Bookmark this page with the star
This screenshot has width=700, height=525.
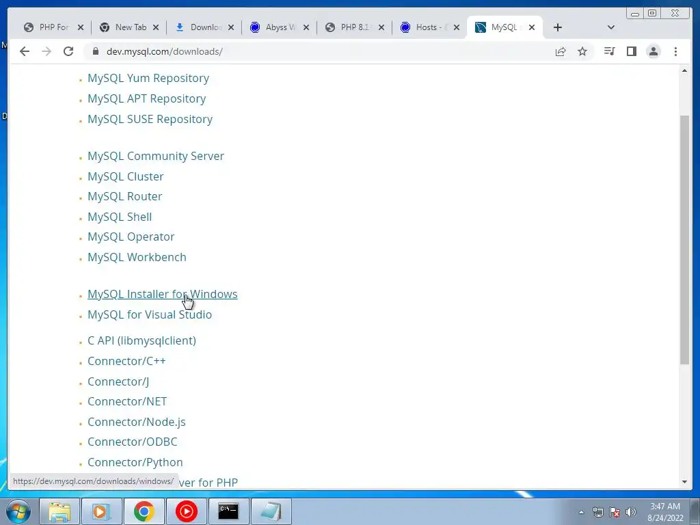(582, 51)
